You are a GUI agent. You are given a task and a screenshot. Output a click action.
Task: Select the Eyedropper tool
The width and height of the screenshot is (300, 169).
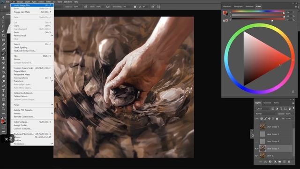click(x=3, y=45)
